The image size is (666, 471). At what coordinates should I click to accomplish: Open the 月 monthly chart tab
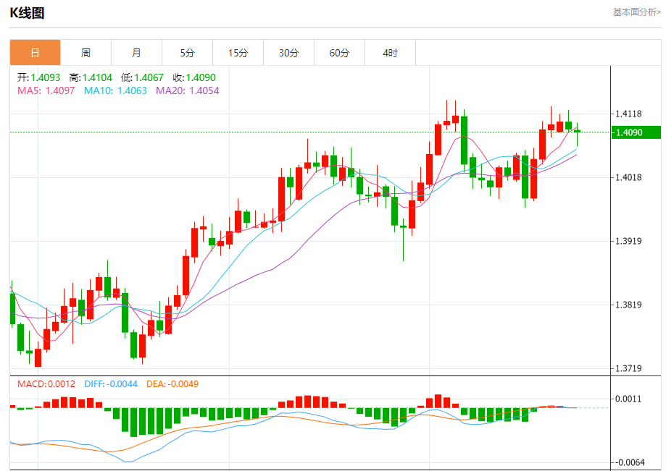click(136, 53)
